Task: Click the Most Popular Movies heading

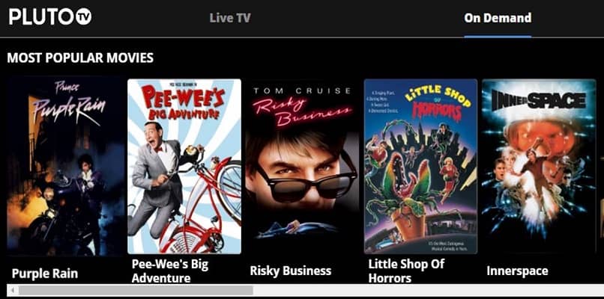Action: [x=80, y=58]
